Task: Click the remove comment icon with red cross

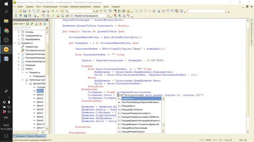Action: [x=58, y=16]
